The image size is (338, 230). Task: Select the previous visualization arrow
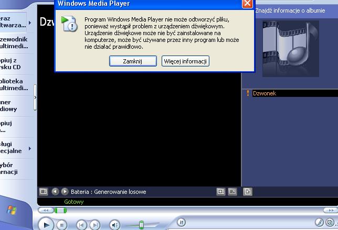point(55,191)
